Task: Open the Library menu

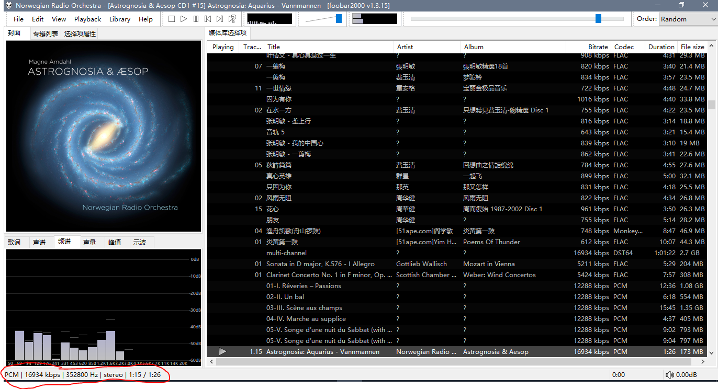Action: tap(120, 19)
